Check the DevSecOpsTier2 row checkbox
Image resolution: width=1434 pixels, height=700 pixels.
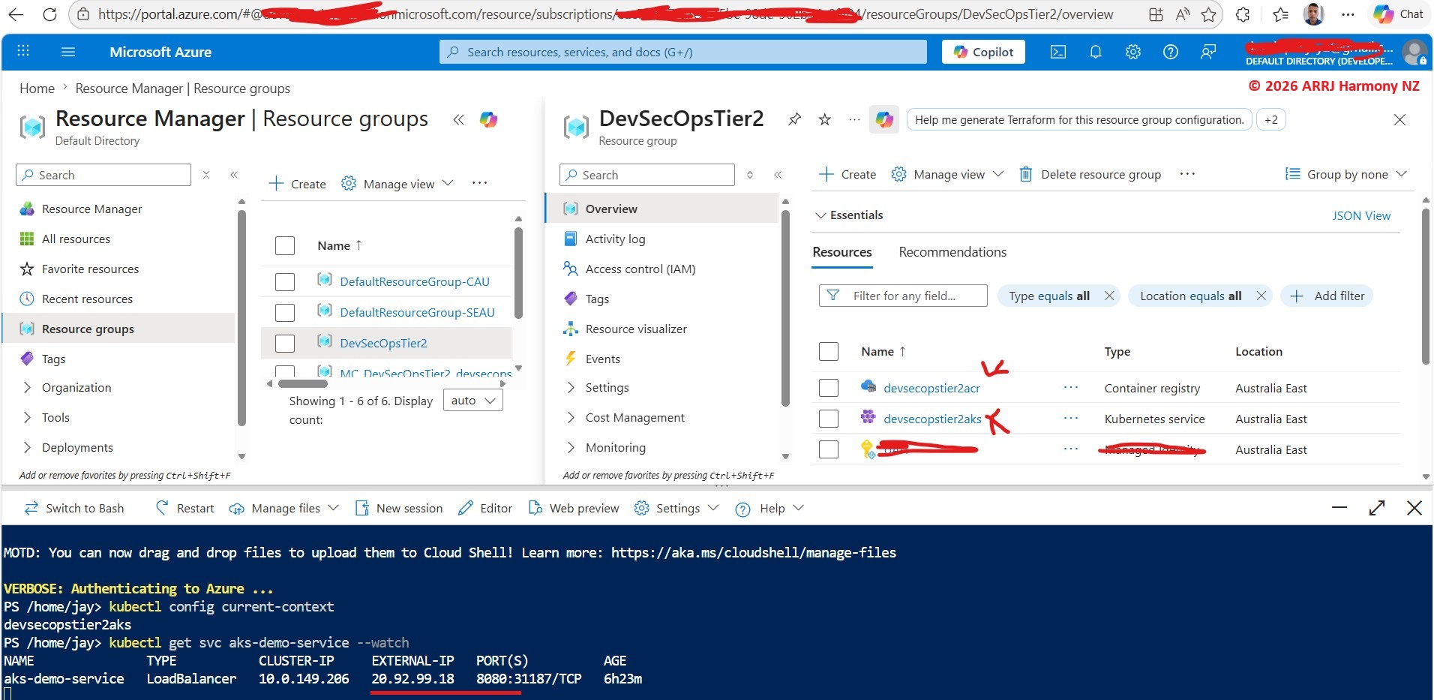click(x=285, y=344)
